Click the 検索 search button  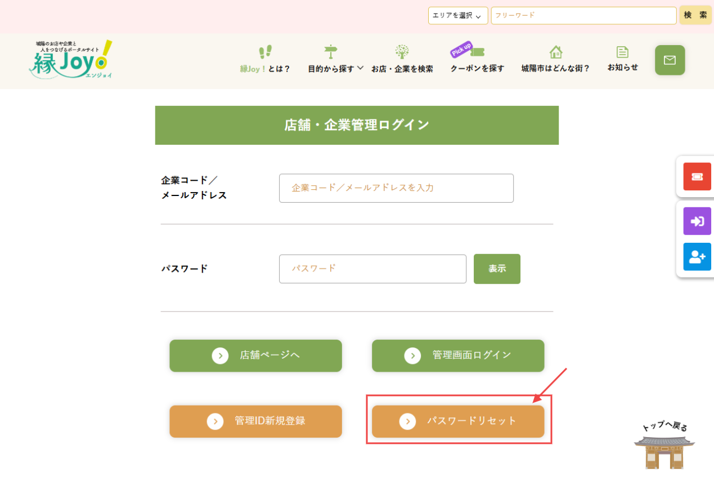point(695,15)
